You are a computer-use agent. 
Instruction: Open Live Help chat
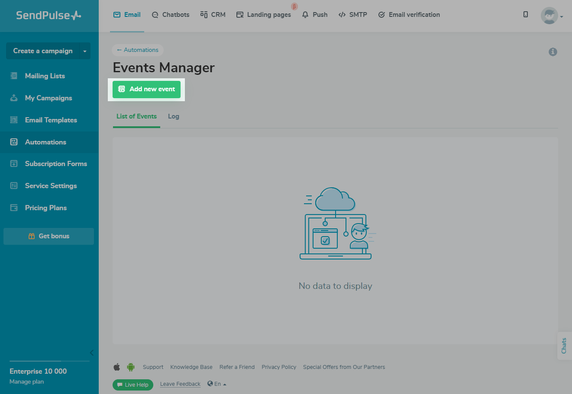[133, 385]
